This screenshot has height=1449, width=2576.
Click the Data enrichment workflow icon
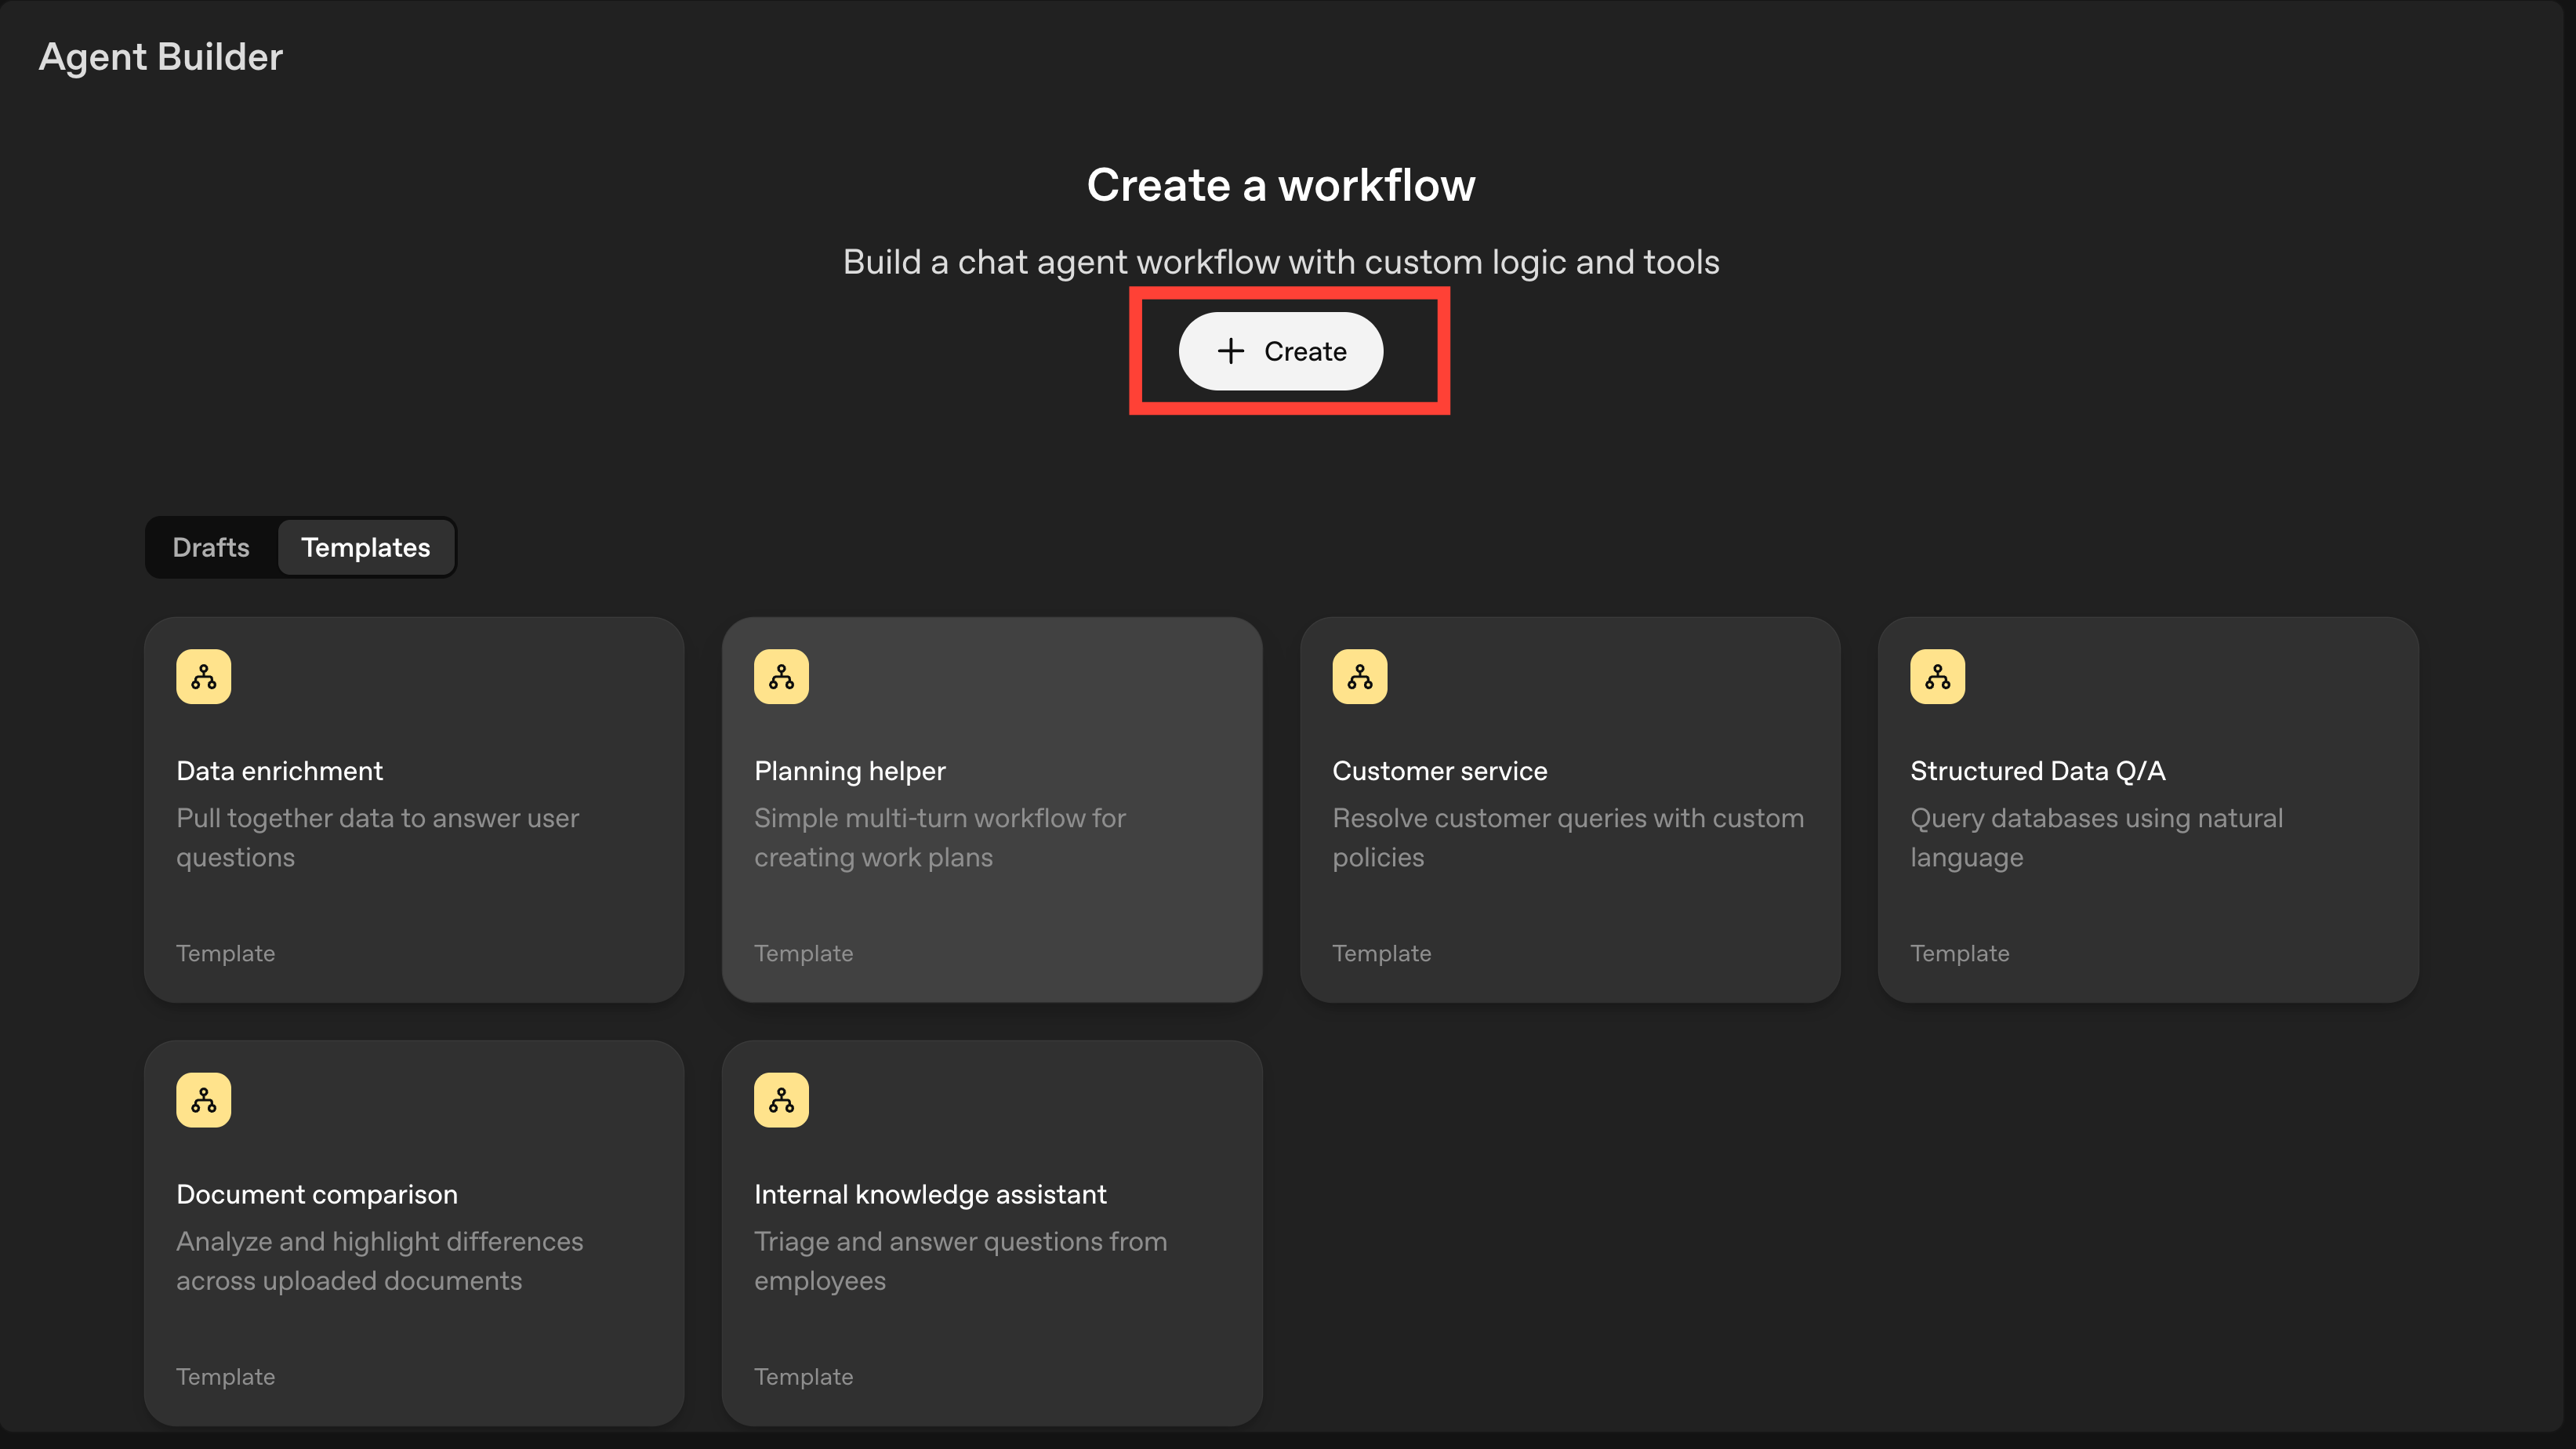[203, 677]
